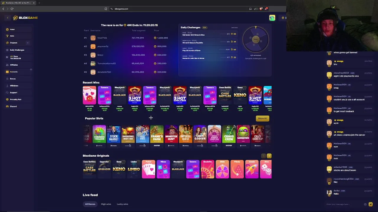The width and height of the screenshot is (378, 212).
Task: Send chat message with yellow arrow button
Action: pos(371,204)
